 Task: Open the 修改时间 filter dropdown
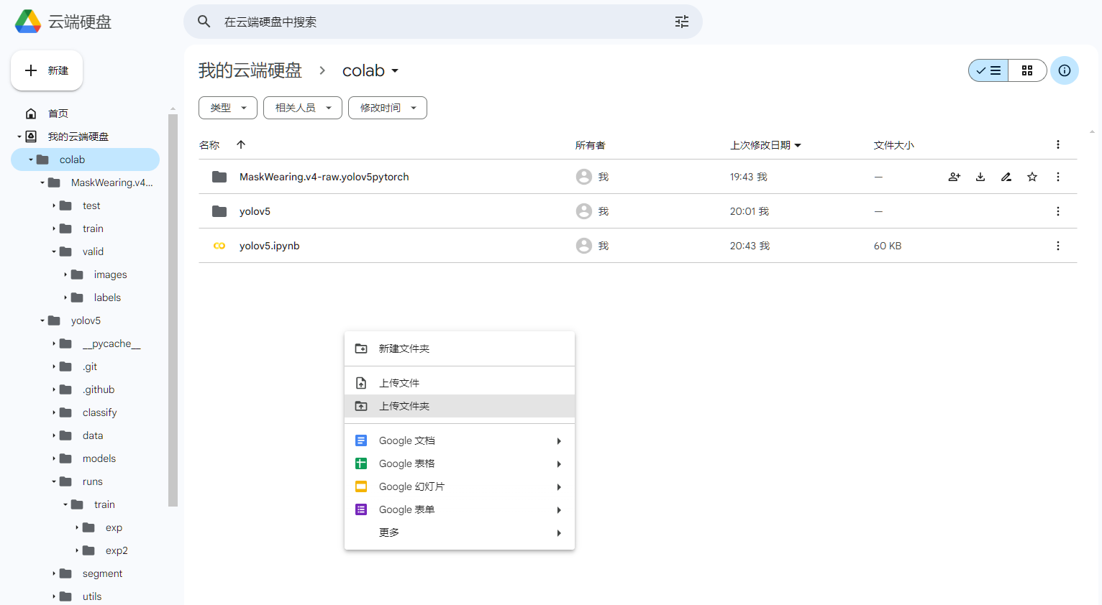pyautogui.click(x=388, y=108)
